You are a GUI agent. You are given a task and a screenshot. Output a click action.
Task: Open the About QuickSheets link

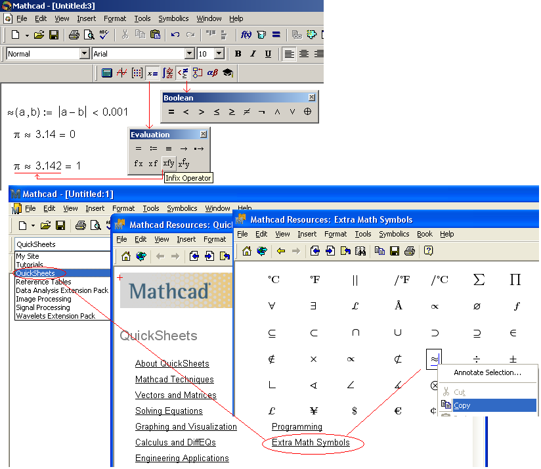click(x=172, y=363)
